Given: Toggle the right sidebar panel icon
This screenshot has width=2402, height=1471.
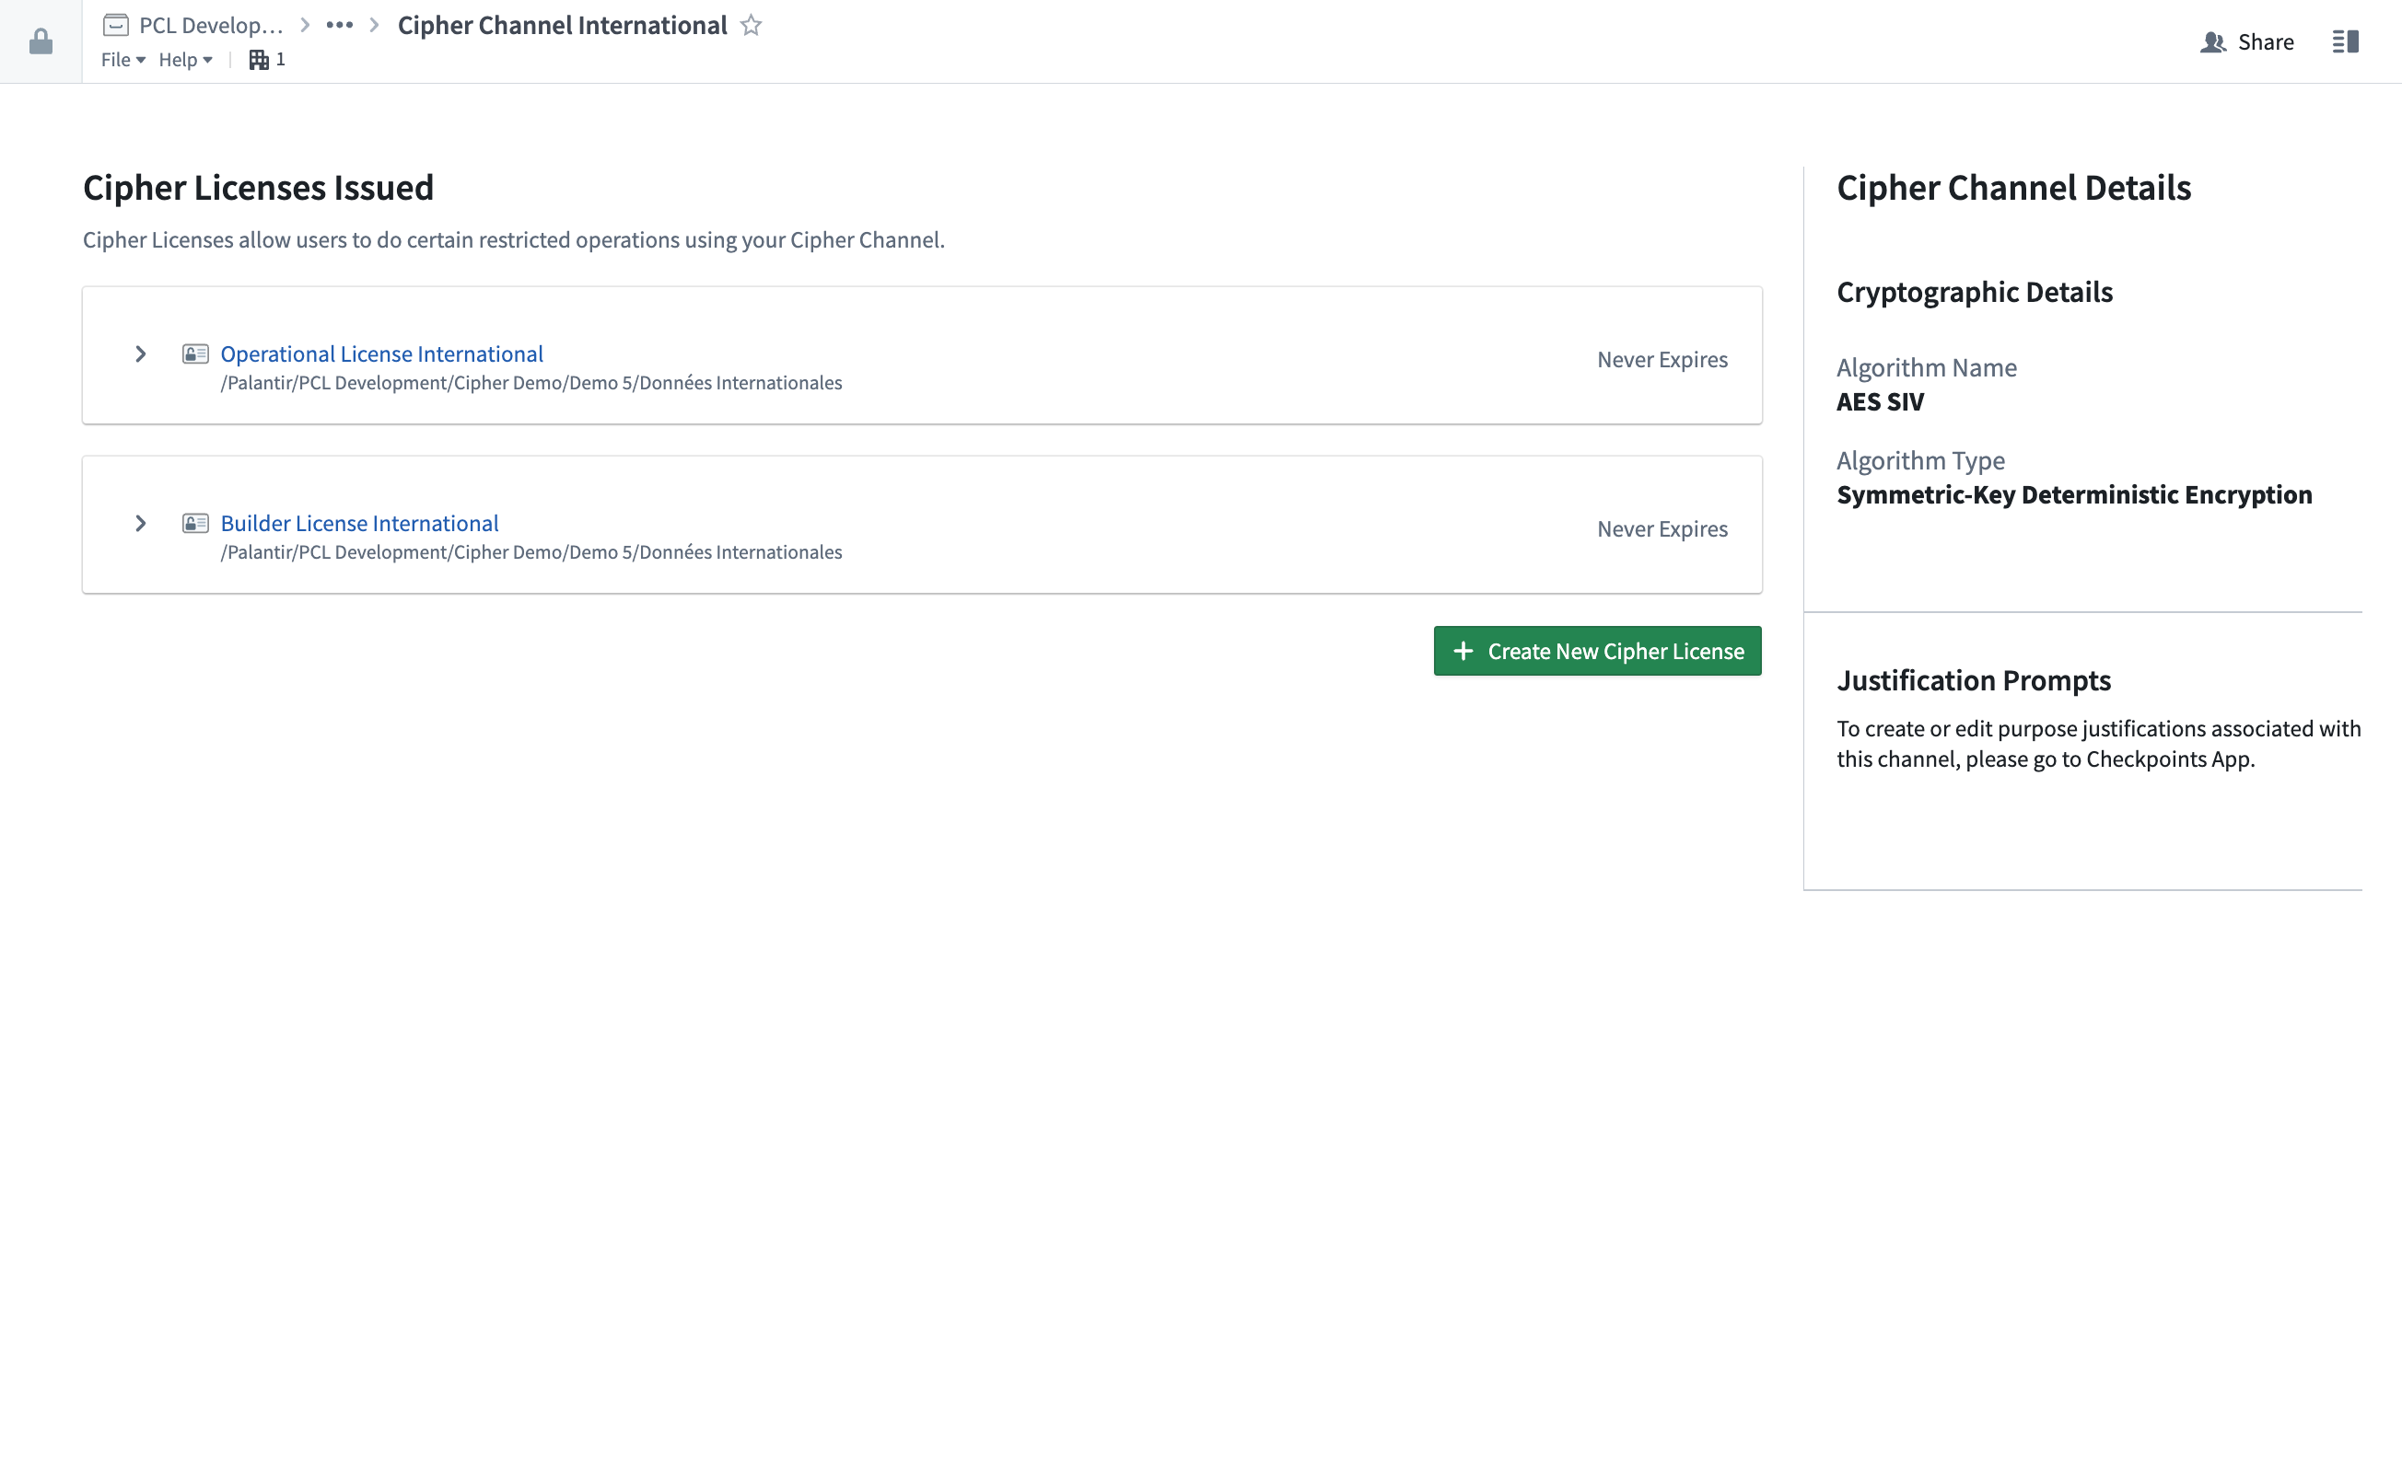Looking at the screenshot, I should pyautogui.click(x=2345, y=42).
